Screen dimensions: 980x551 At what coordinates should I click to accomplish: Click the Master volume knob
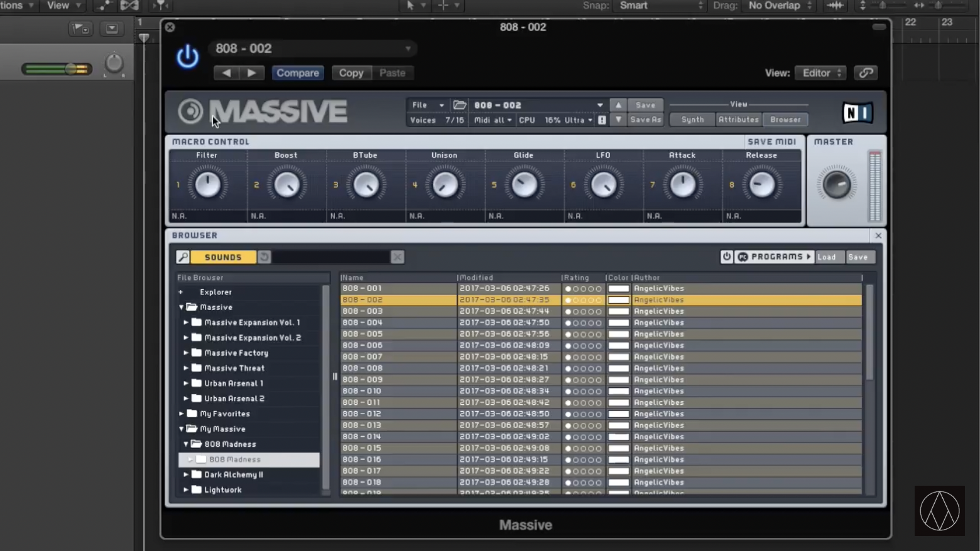836,185
